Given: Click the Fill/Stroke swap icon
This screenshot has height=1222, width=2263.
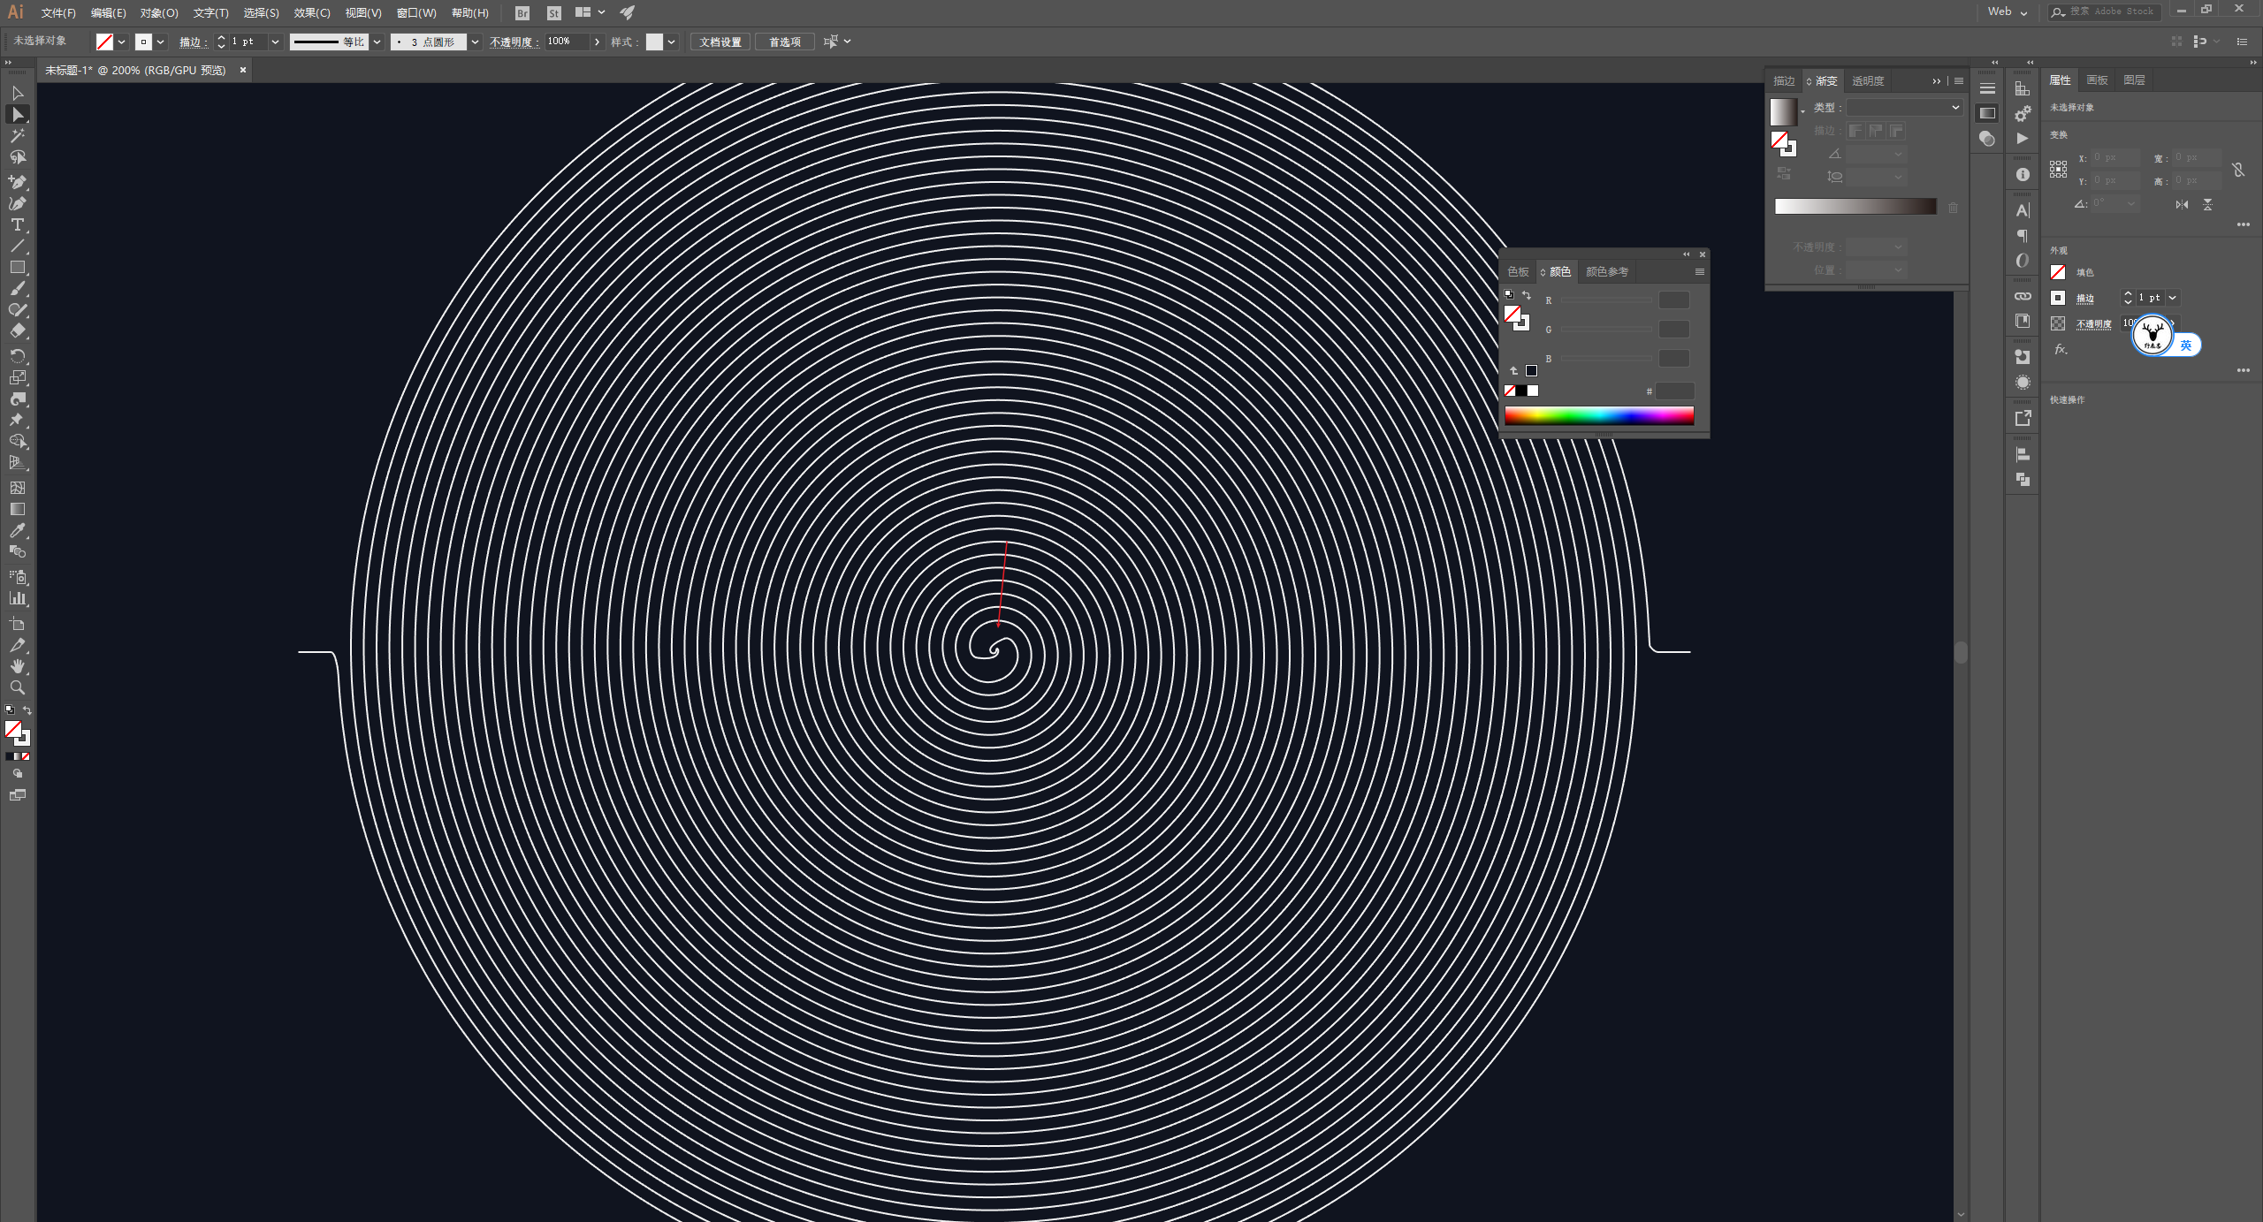Looking at the screenshot, I should coord(28,710).
